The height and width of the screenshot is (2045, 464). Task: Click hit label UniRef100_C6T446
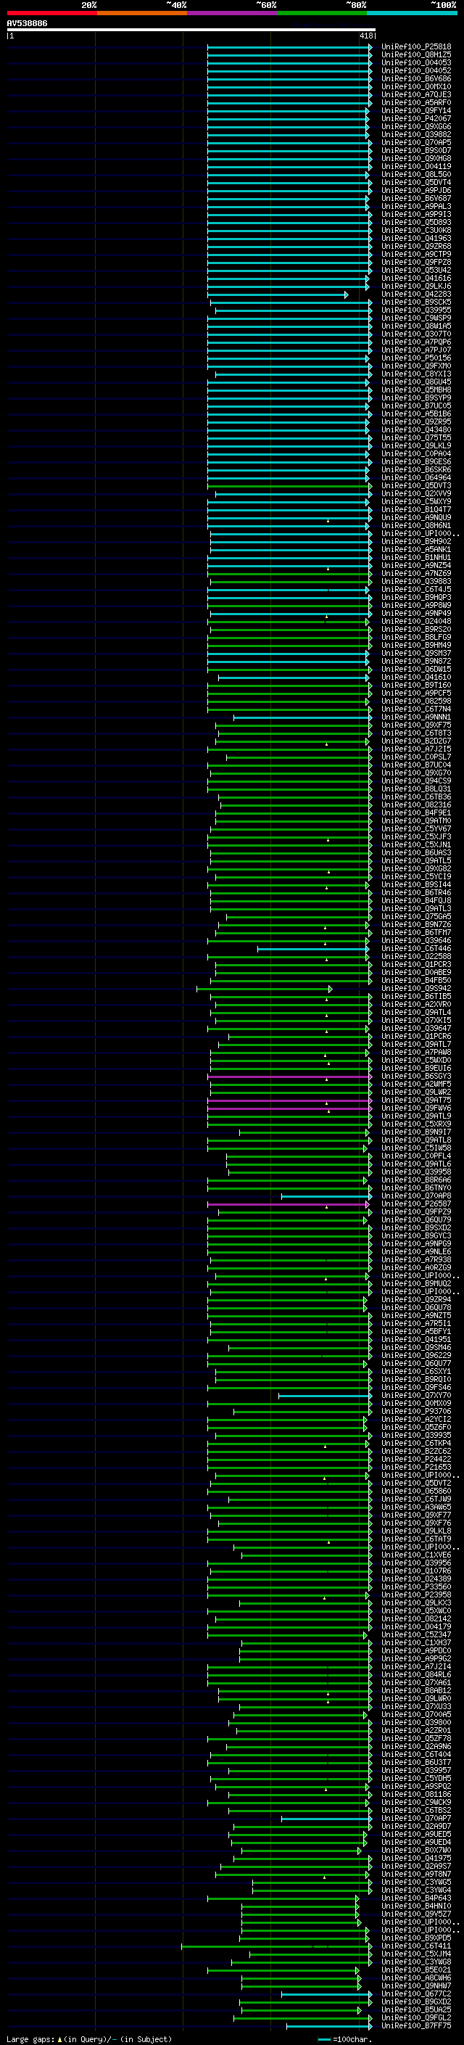click(x=416, y=950)
